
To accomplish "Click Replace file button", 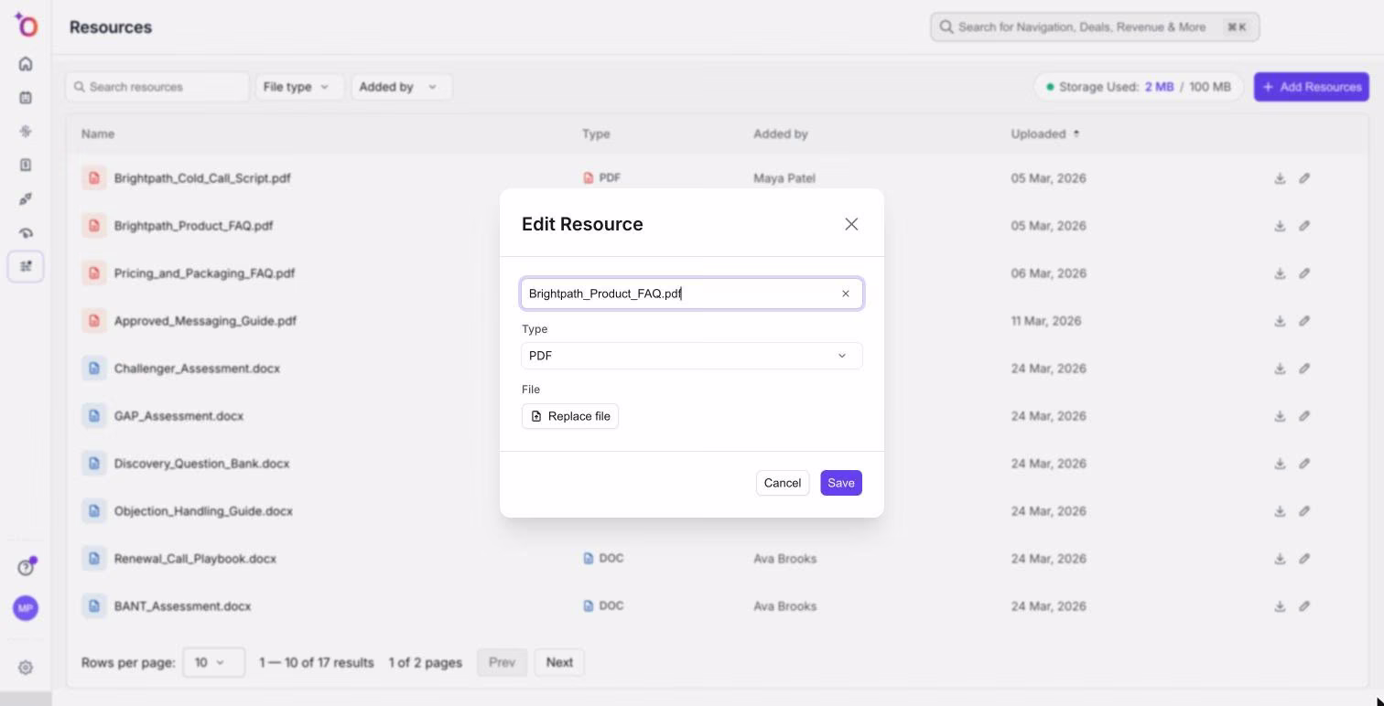I will [570, 416].
